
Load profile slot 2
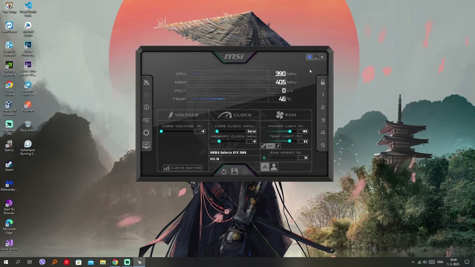click(323, 108)
